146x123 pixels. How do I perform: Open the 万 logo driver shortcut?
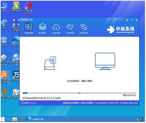[x=15, y=76]
